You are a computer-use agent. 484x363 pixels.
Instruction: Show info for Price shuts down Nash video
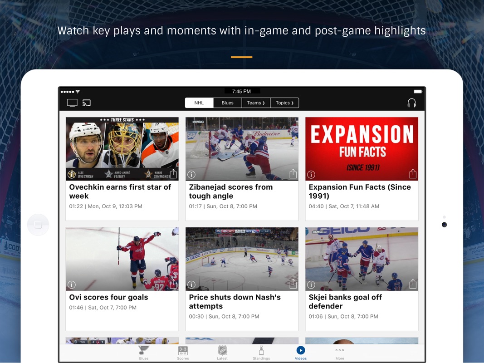coord(191,285)
